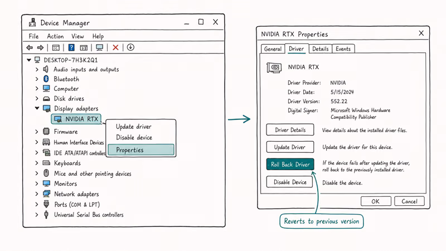The image size is (446, 251).
Task: Click the circled down-arrow toolbar icon
Action: tap(130, 47)
